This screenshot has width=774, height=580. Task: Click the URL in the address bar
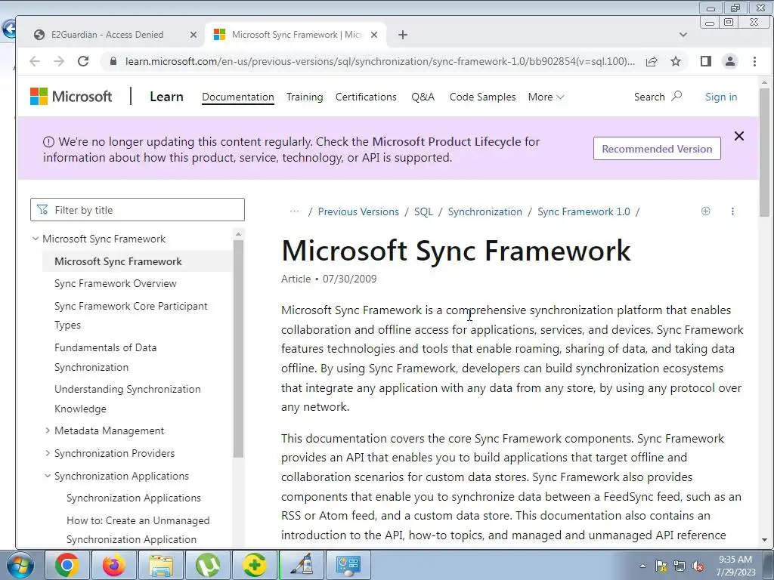point(380,61)
